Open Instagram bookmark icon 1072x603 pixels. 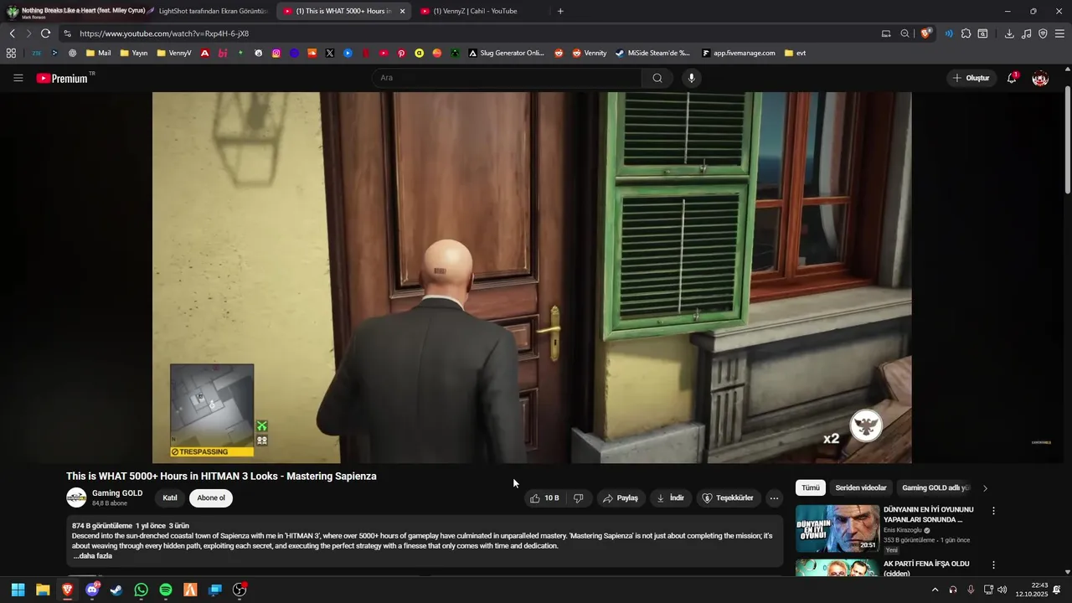pos(276,53)
